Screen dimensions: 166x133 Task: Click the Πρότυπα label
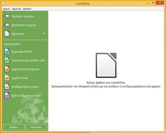[18, 34]
